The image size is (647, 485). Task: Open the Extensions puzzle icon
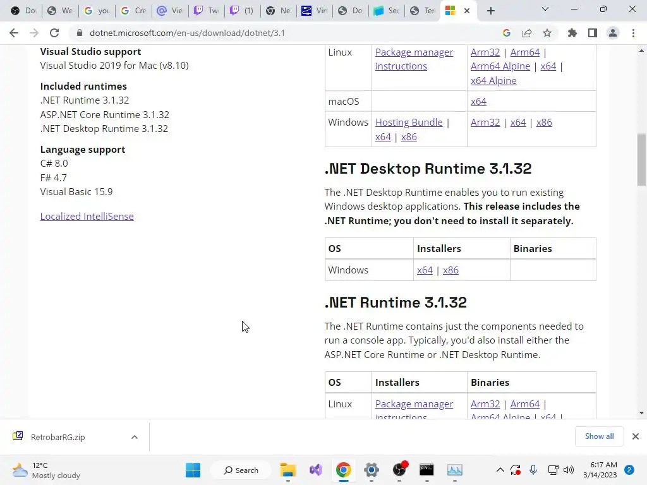coord(572,33)
